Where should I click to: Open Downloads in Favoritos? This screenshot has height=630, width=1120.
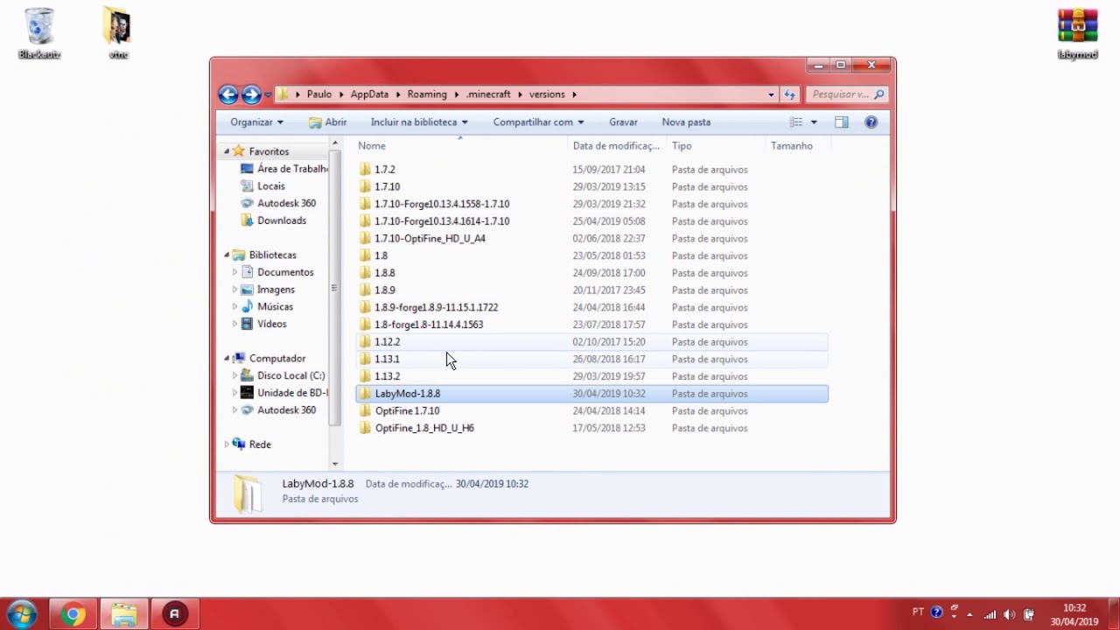tap(282, 220)
